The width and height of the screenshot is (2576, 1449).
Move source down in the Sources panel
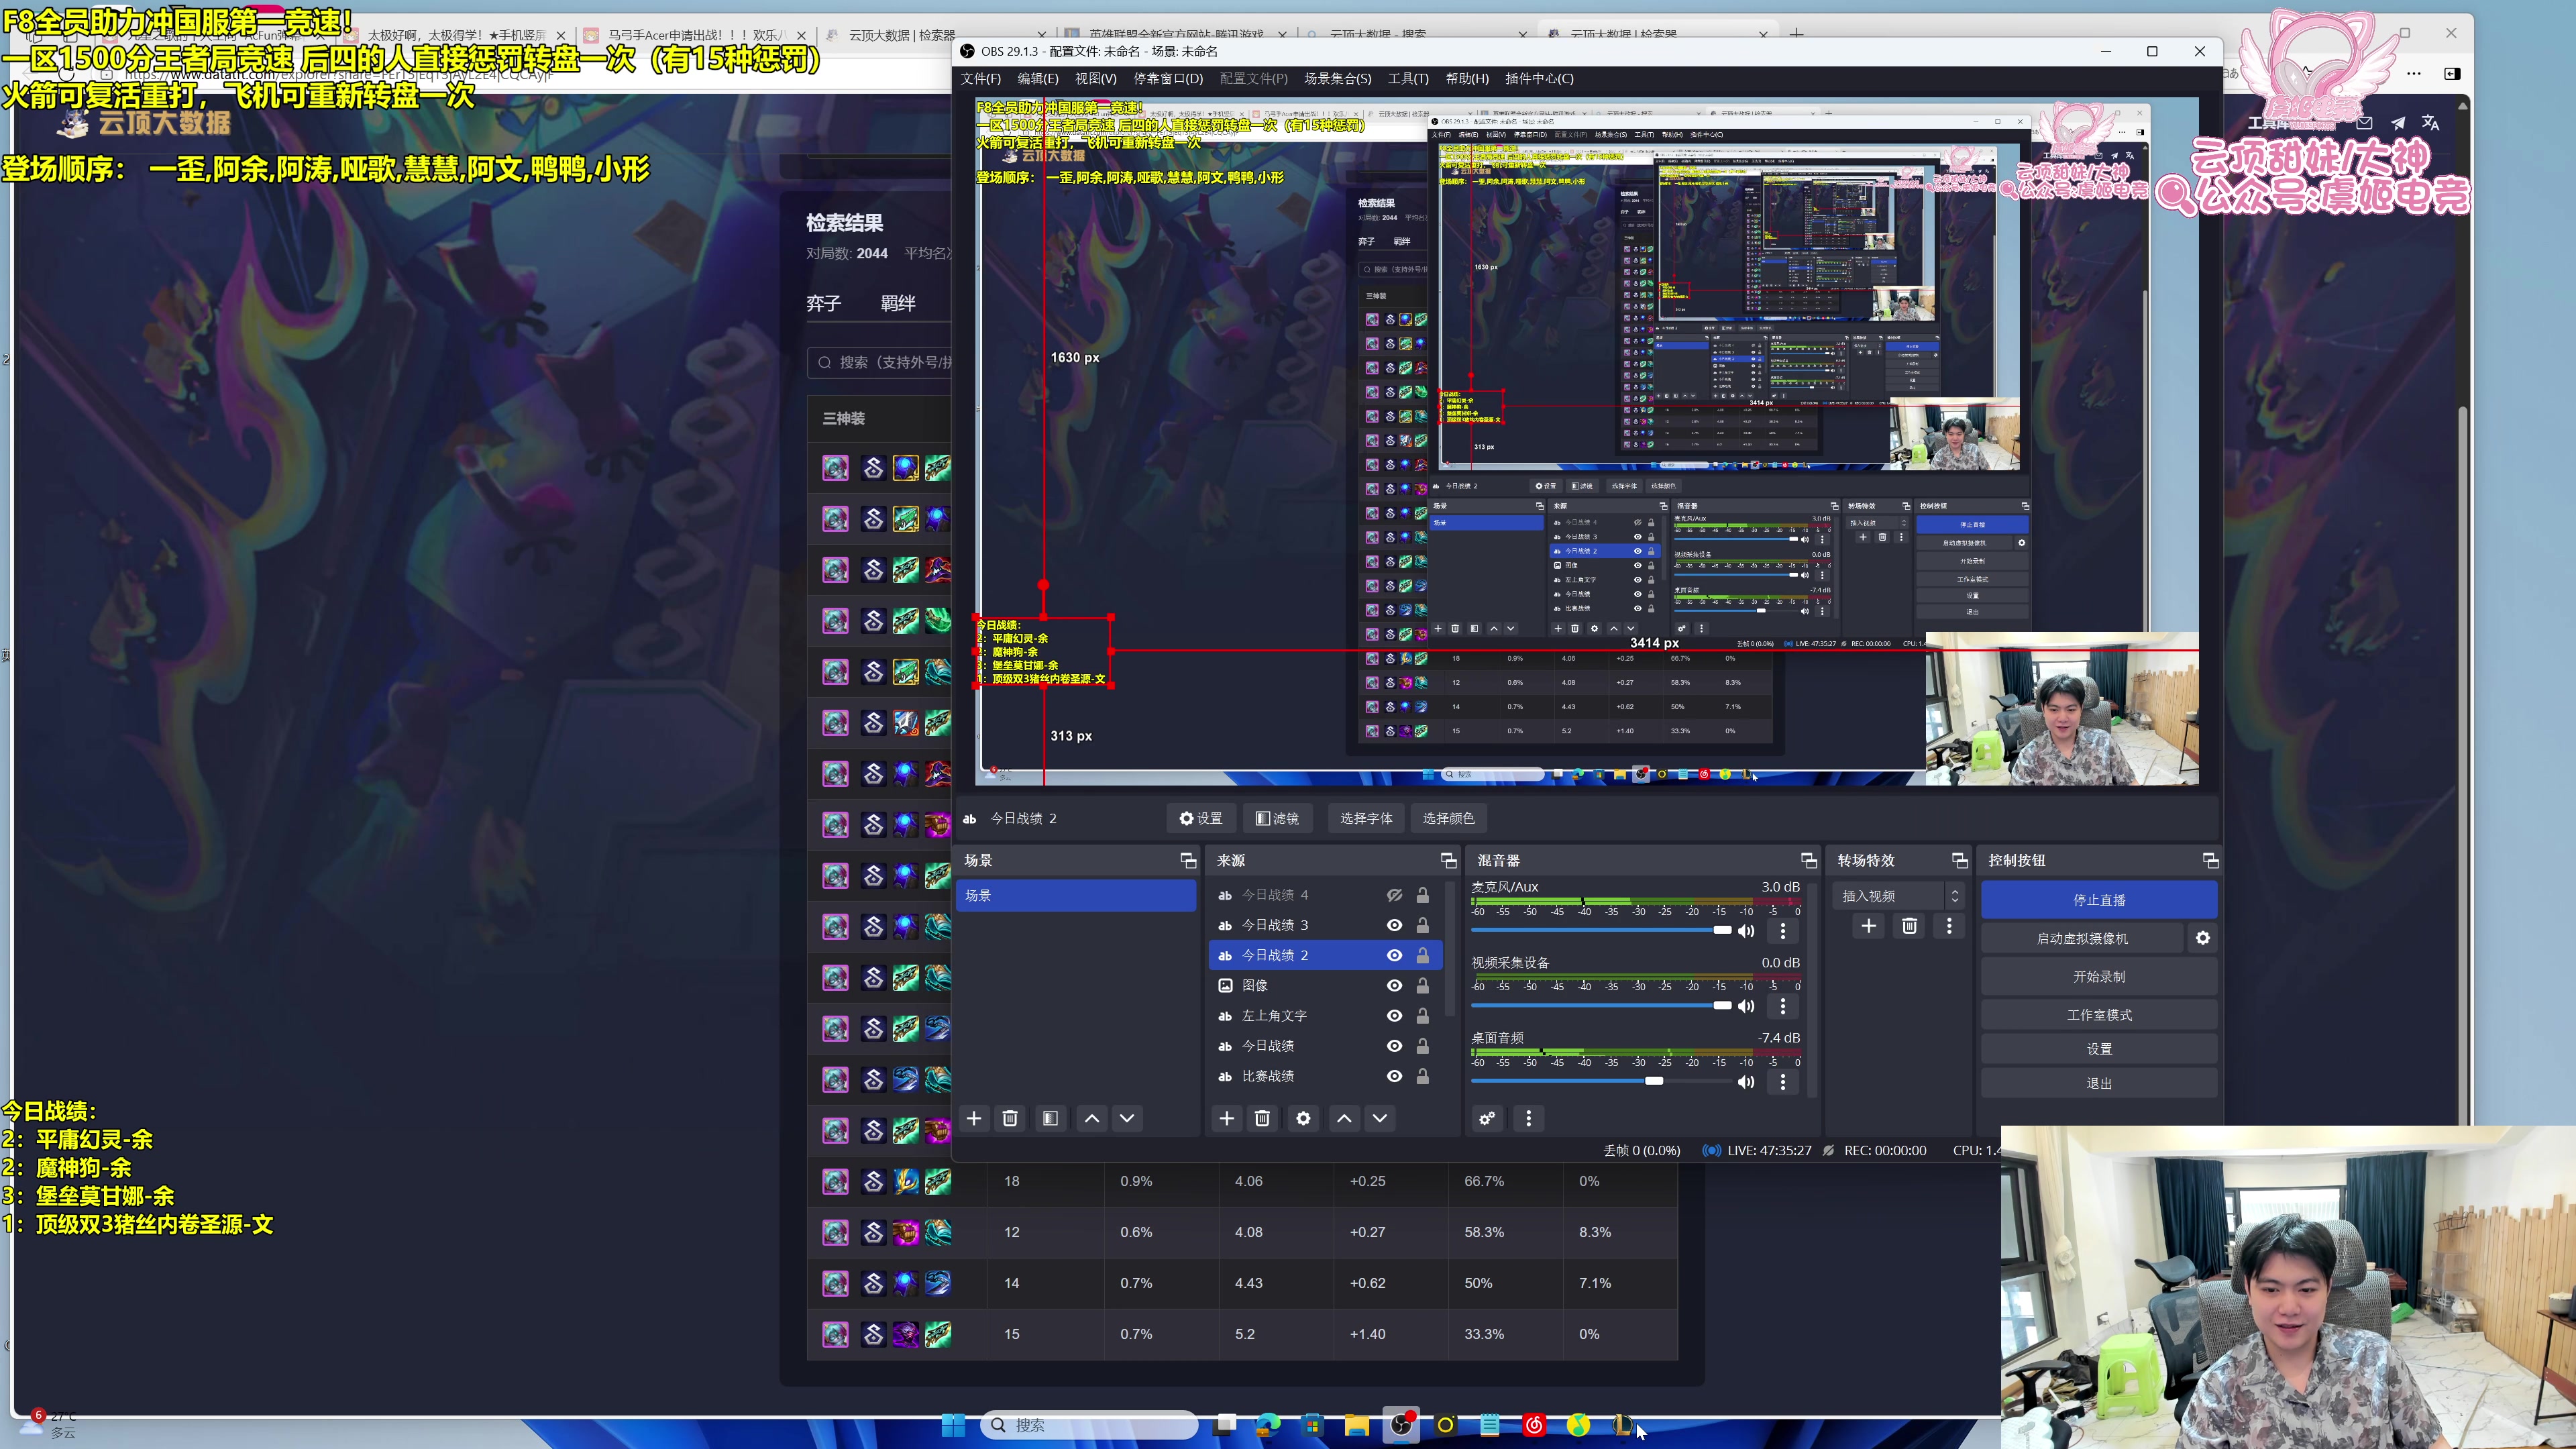coord(1380,1118)
